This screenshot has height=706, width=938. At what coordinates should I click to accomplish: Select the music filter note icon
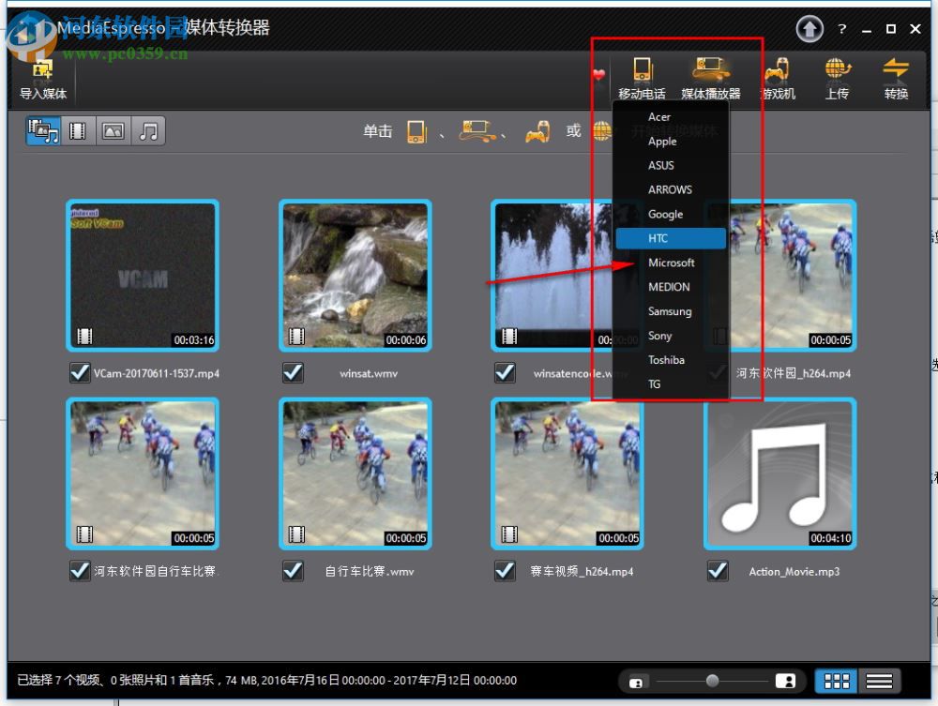pyautogui.click(x=148, y=130)
